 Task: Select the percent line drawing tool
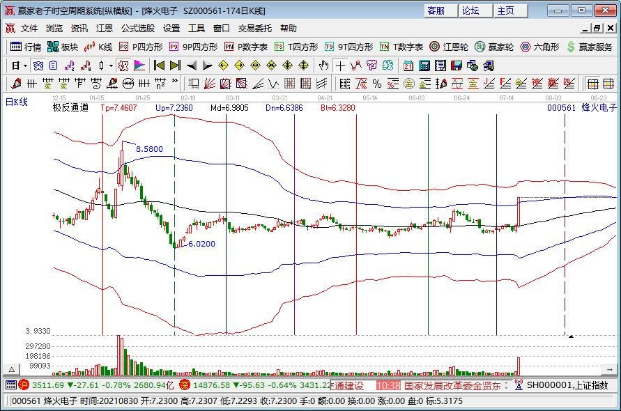click(376, 84)
